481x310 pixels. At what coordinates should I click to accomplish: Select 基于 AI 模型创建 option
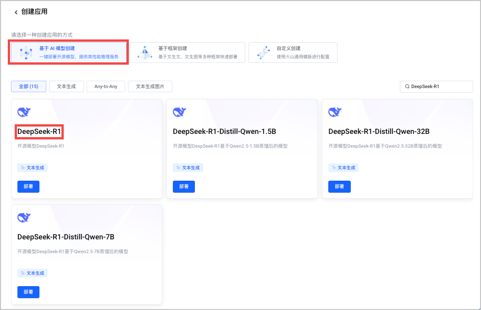click(x=69, y=52)
